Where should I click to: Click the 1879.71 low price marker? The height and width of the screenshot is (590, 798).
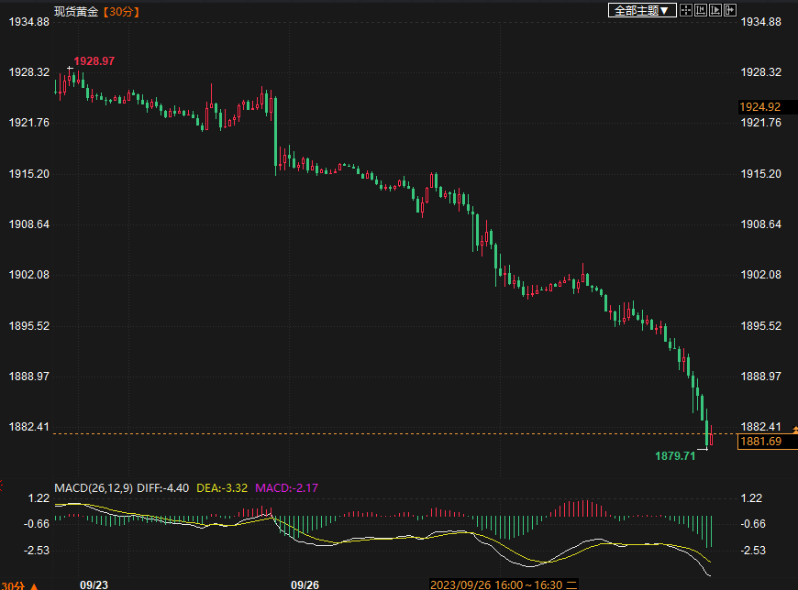674,455
